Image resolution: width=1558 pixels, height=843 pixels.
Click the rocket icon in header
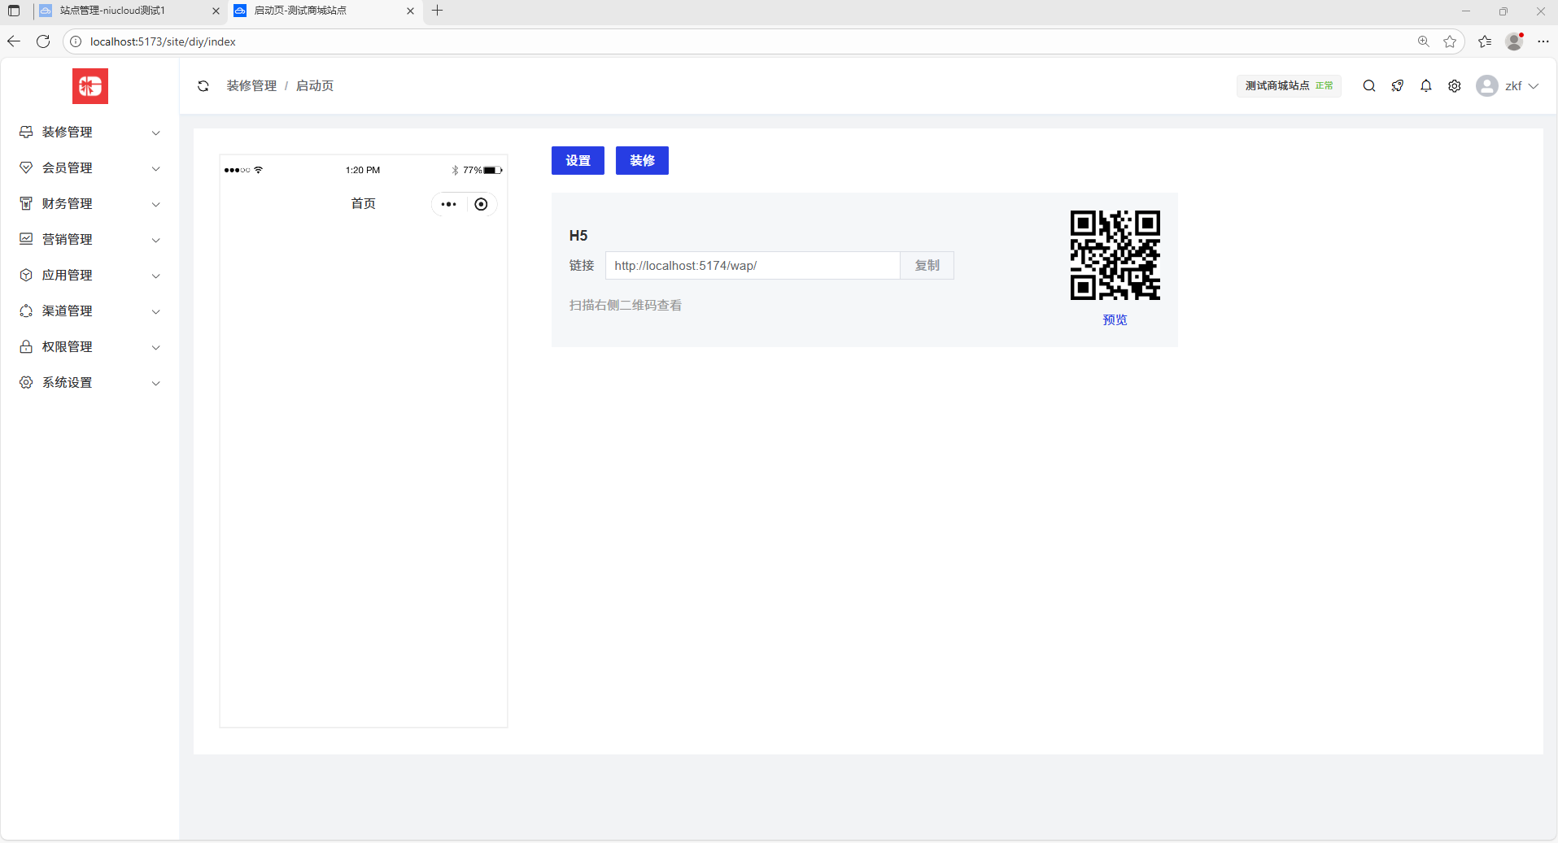pyautogui.click(x=1398, y=86)
